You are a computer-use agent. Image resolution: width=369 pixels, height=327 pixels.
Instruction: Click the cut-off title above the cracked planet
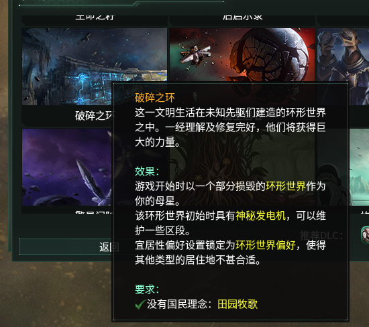point(242,17)
